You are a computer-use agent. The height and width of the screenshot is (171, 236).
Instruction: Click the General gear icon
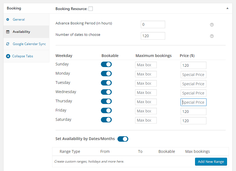click(x=8, y=20)
